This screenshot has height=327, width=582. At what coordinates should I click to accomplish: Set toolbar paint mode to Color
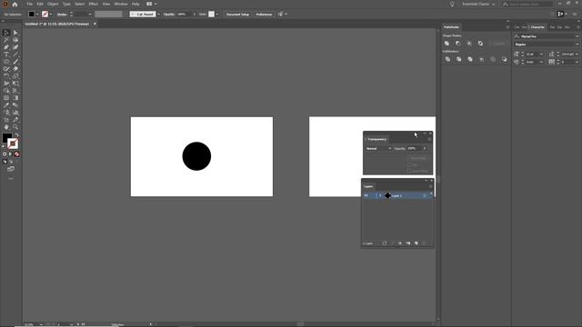[5, 154]
